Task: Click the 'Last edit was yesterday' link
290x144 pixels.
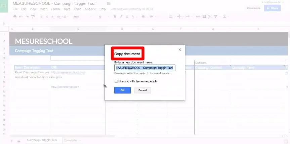Action: [132, 9]
